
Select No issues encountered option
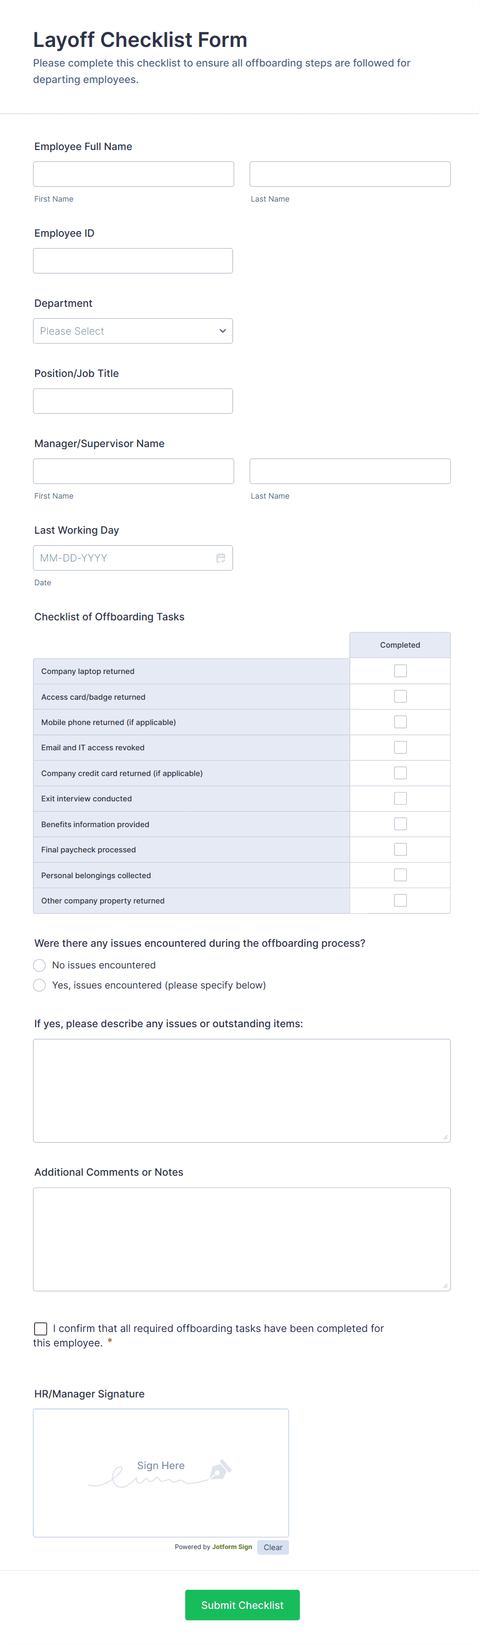click(40, 965)
